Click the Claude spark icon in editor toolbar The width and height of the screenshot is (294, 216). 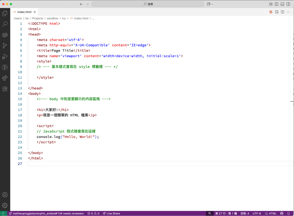271,12
